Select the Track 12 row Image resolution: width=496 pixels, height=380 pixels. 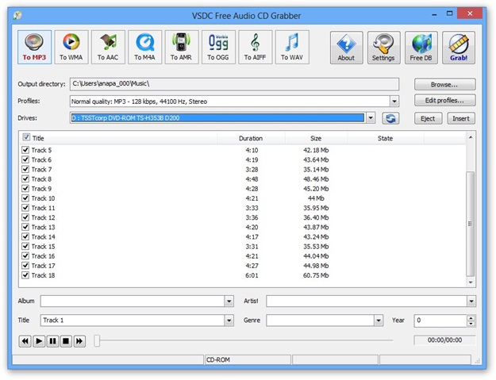tap(242, 217)
